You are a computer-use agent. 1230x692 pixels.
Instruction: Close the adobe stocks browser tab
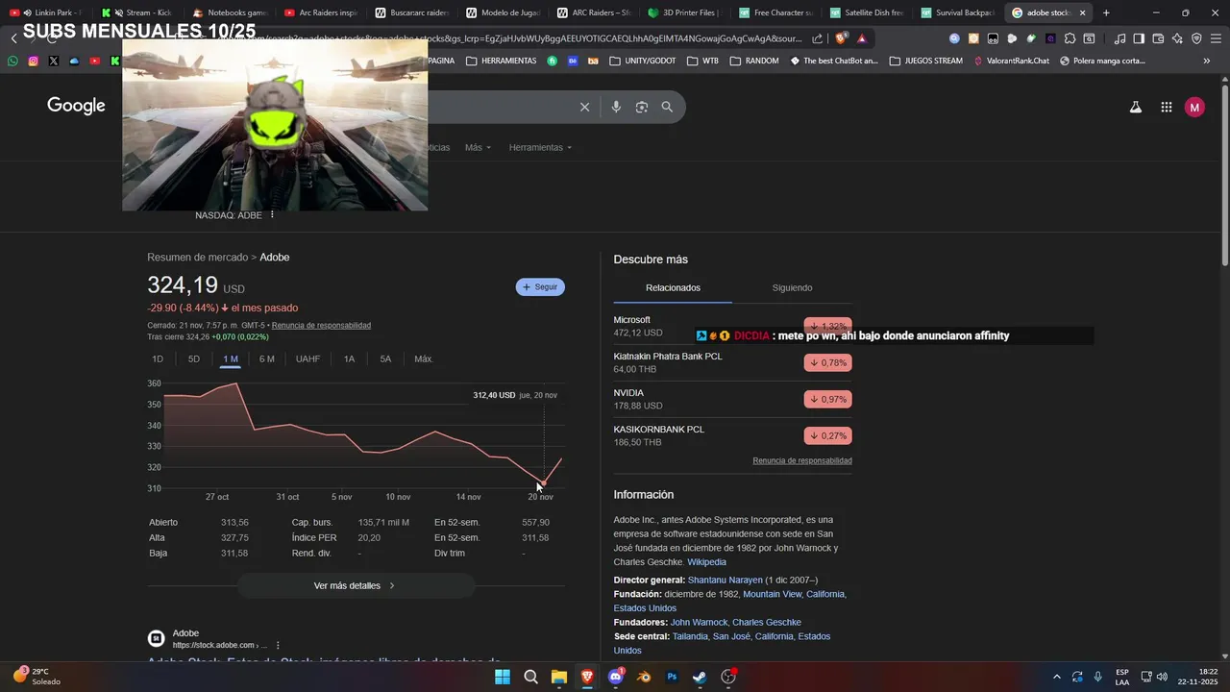click(1083, 12)
